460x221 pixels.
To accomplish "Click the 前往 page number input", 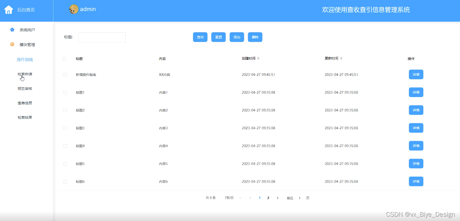I will [x=300, y=198].
